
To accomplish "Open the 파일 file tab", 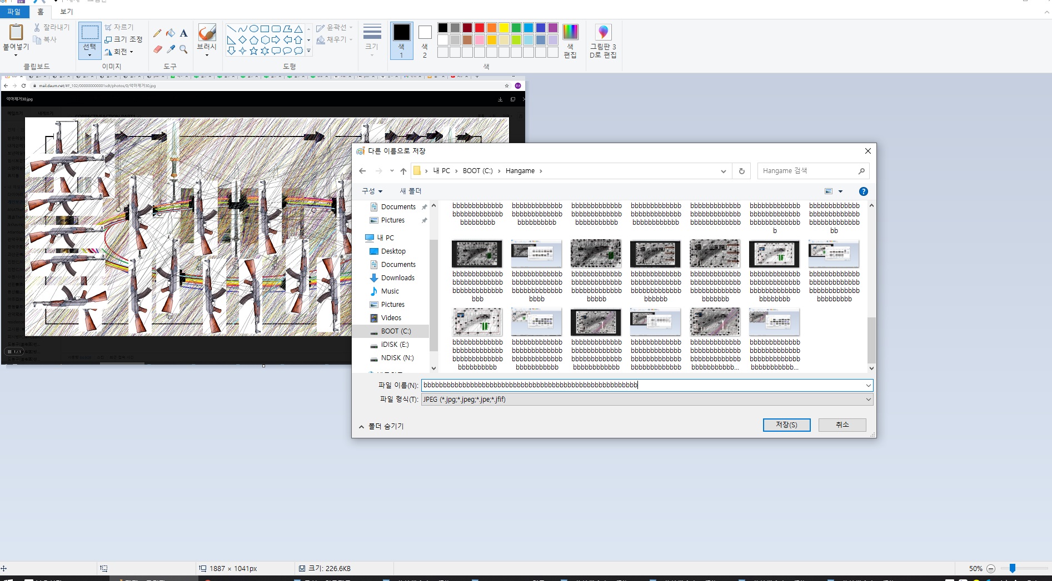I will [13, 12].
